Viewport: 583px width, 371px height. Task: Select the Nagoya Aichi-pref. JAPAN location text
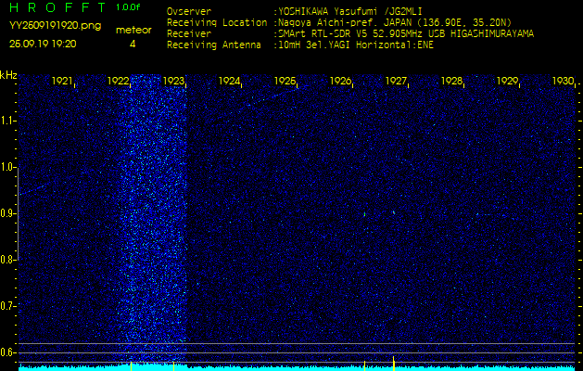[395, 22]
